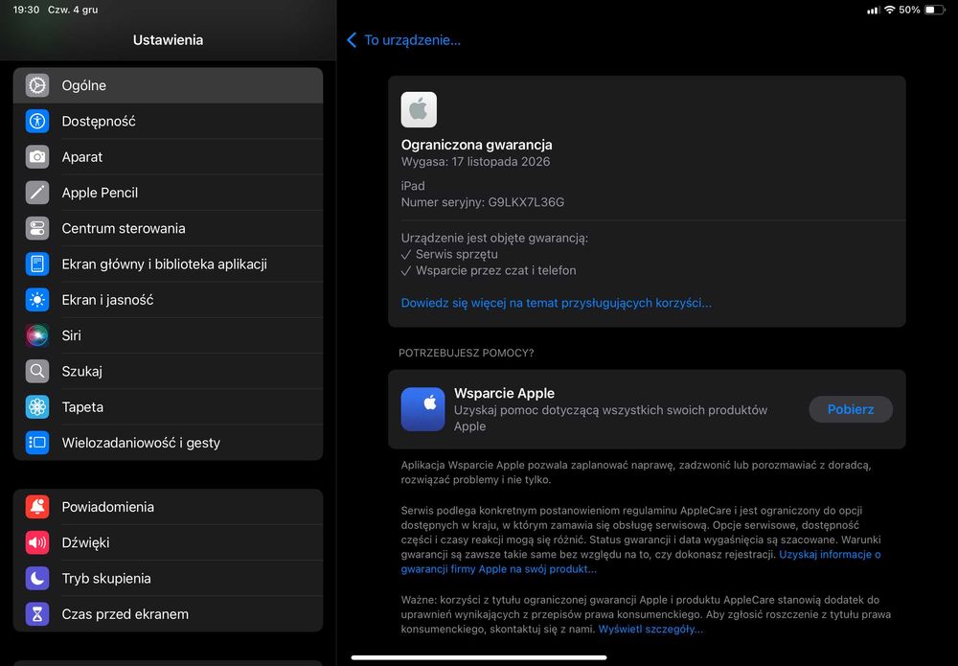Tap 'To urządzenie...' back link

[412, 40]
